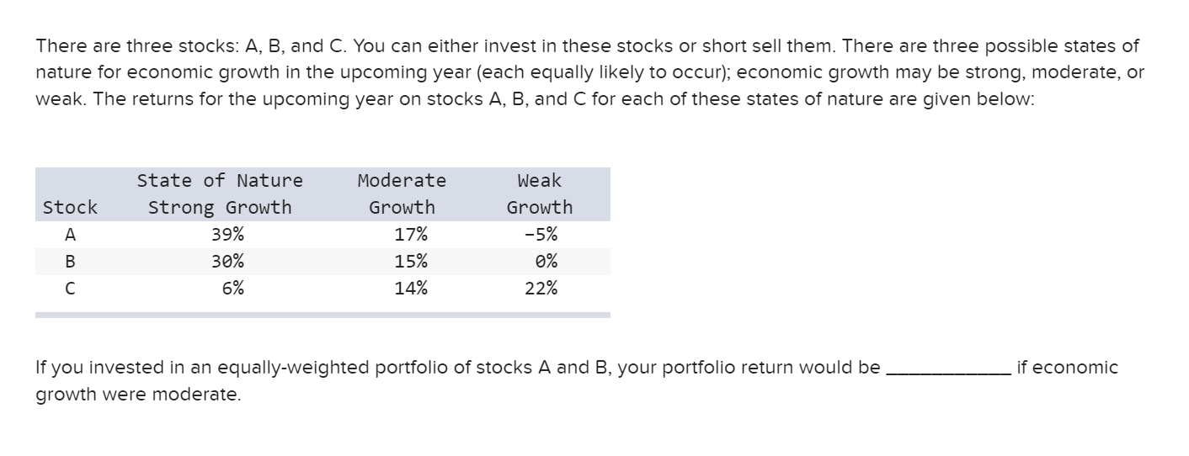Click the Stock B row label

[70, 261]
